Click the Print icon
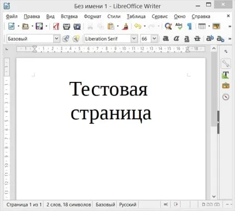Viewport: 235px width, 211px height. 67,27
